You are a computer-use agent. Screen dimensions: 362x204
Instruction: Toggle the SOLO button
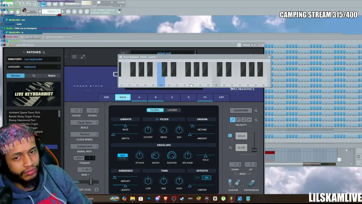click(241, 136)
